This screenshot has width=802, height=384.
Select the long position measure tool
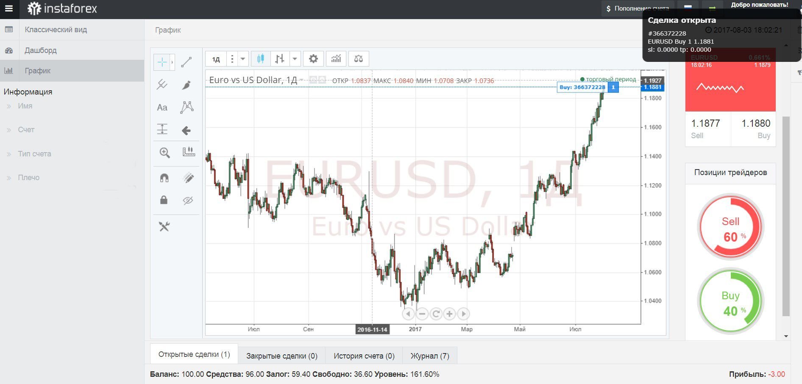(162, 129)
